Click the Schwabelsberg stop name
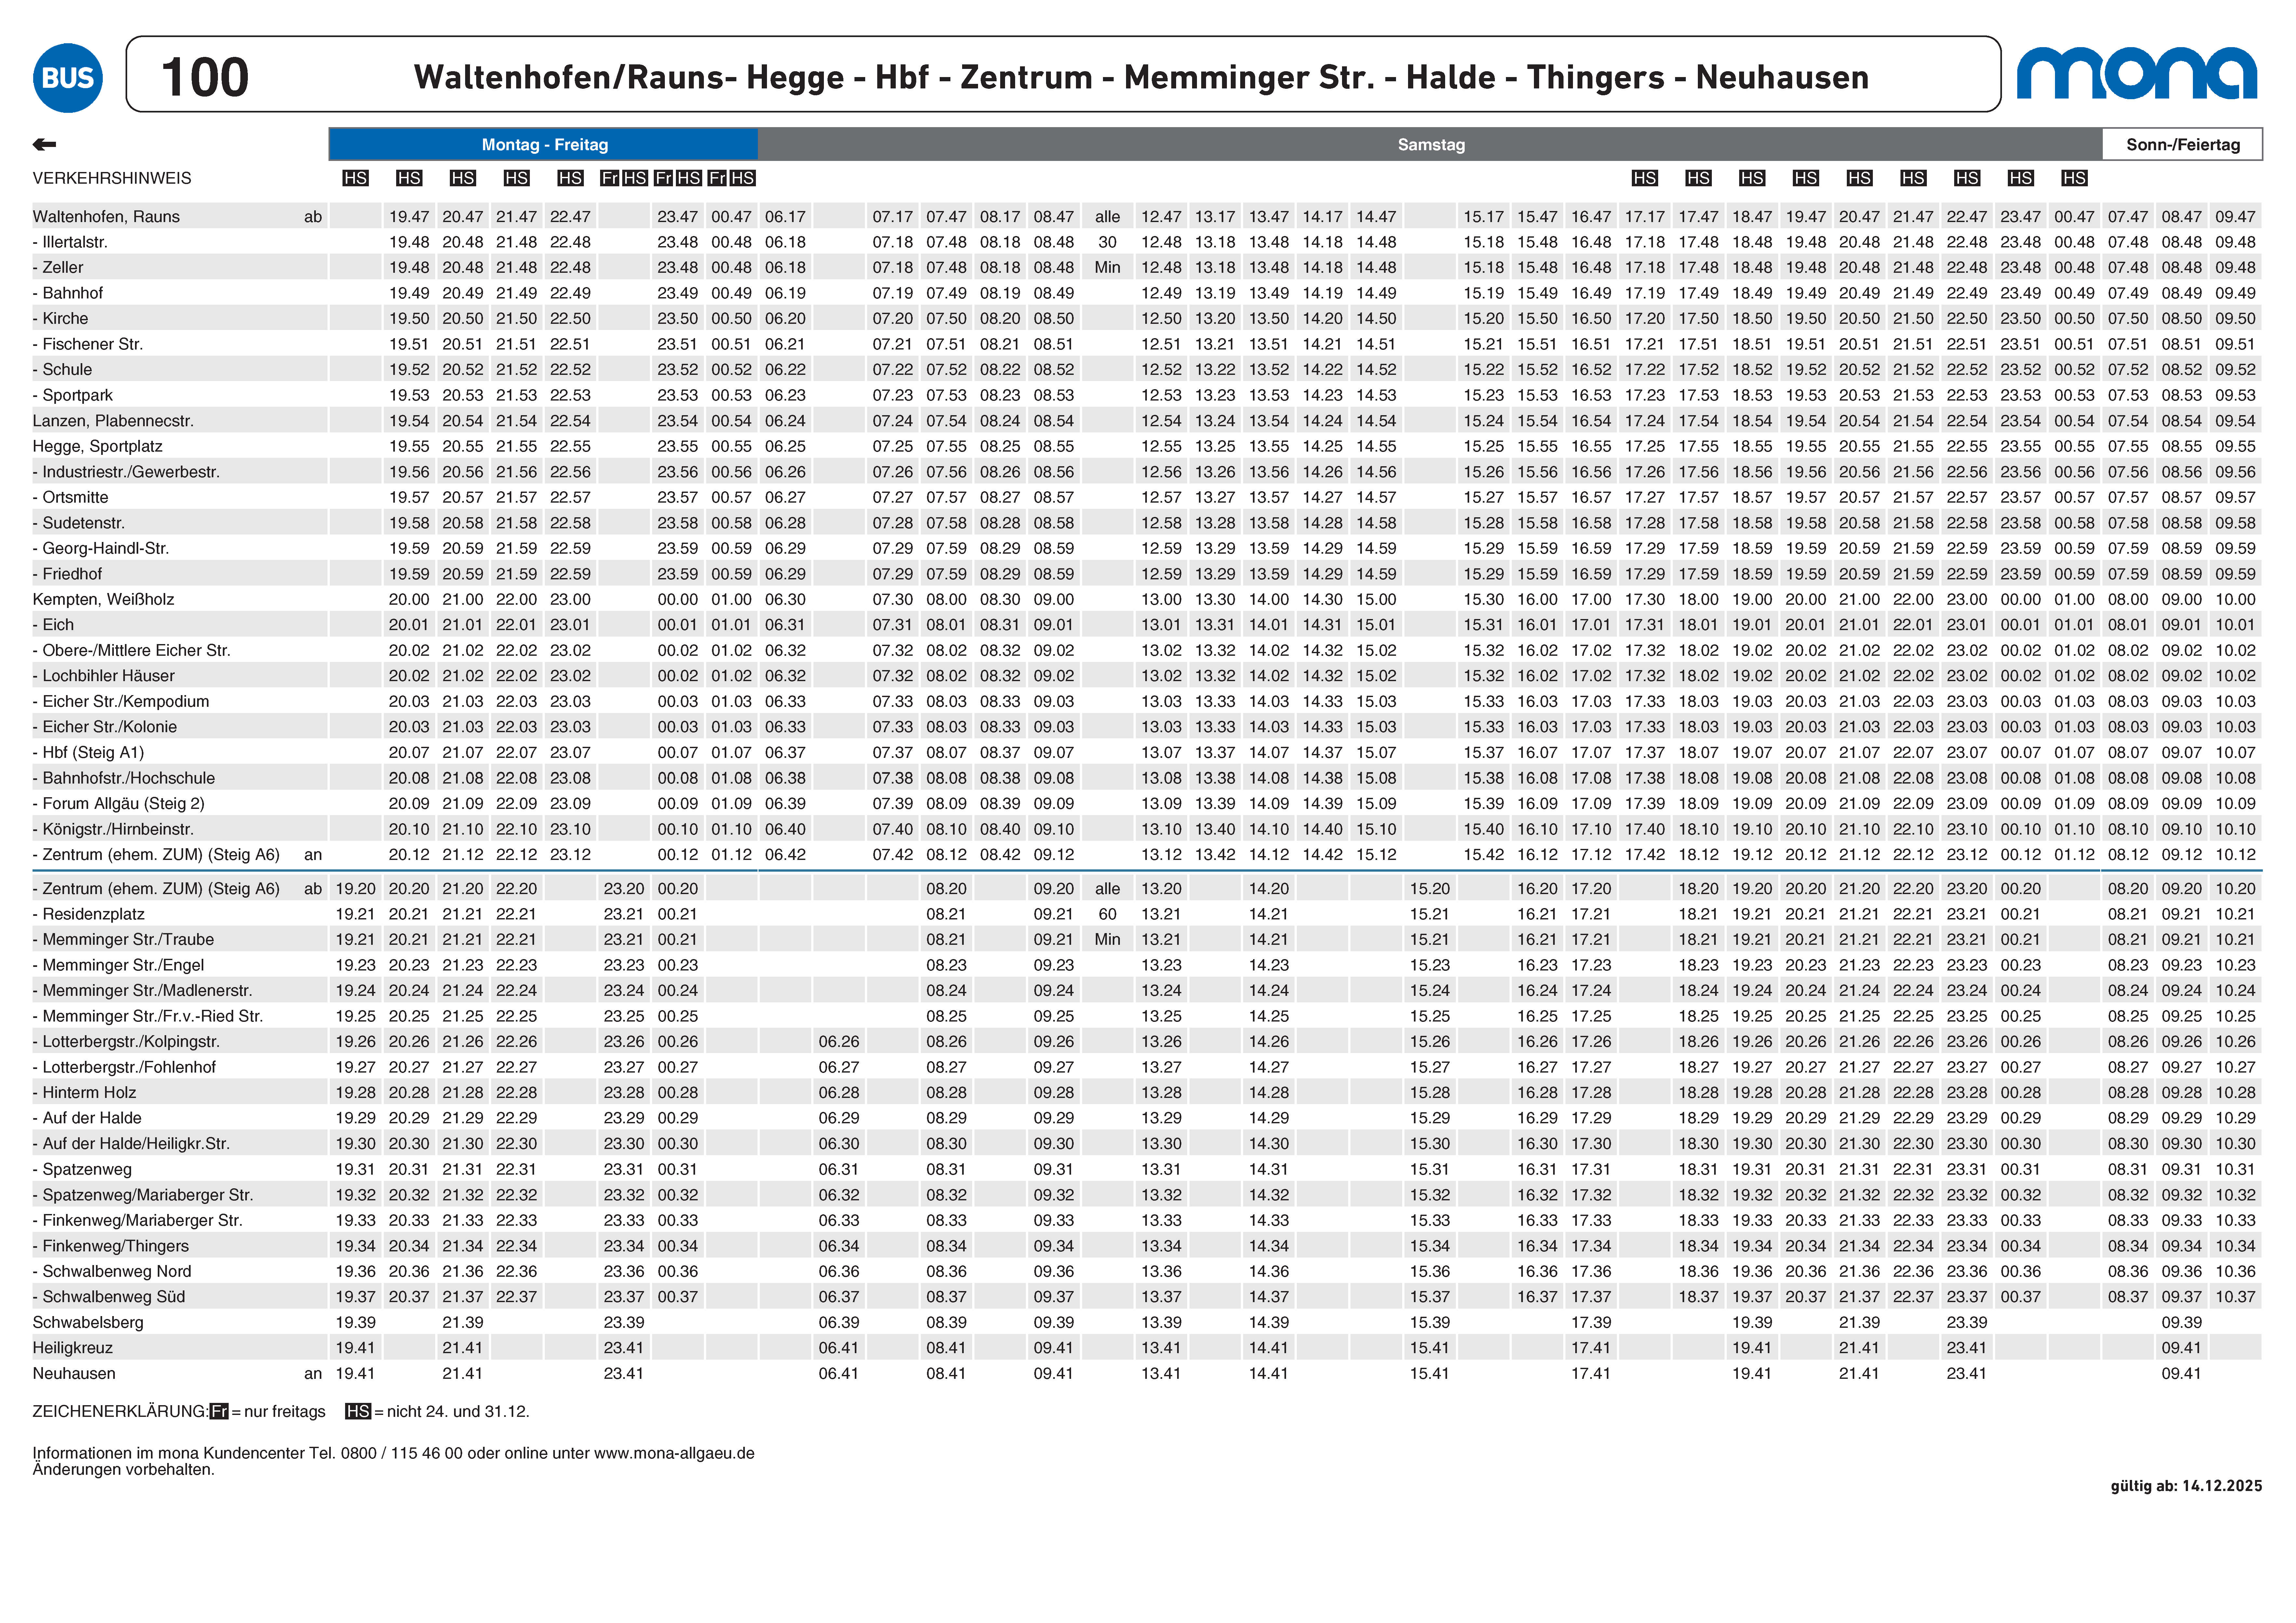Viewport: 2296px width, 1623px height. (x=88, y=1322)
